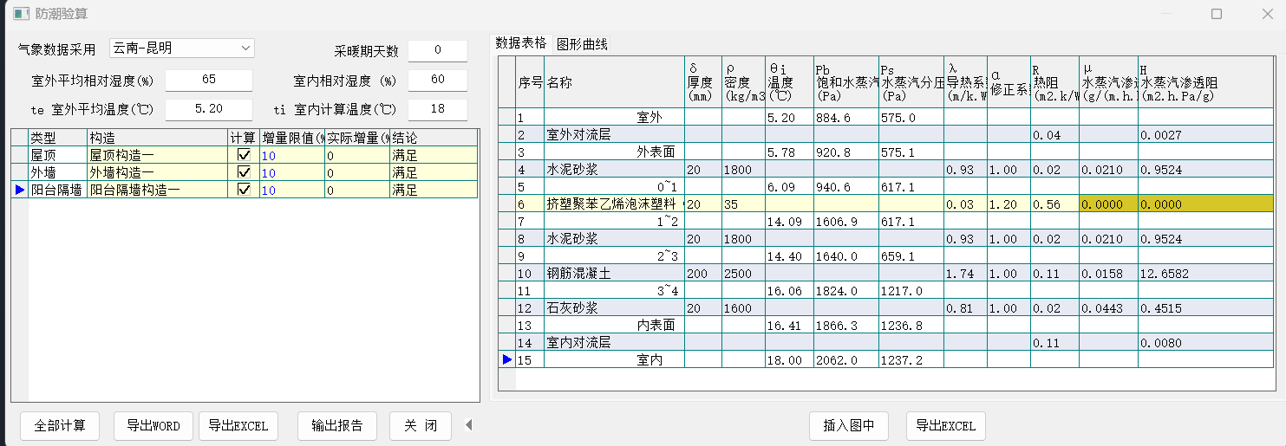1286x446 pixels.
Task: Click the 全部计算 button
Action: click(60, 425)
